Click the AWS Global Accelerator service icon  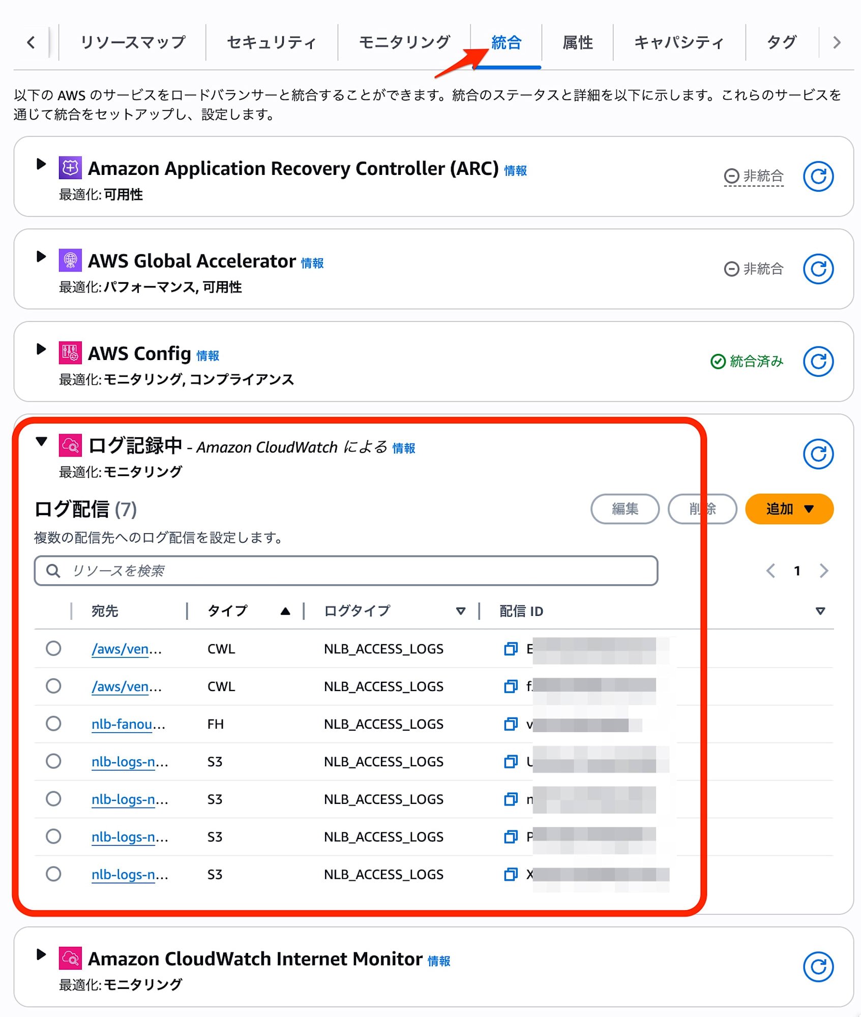(70, 260)
